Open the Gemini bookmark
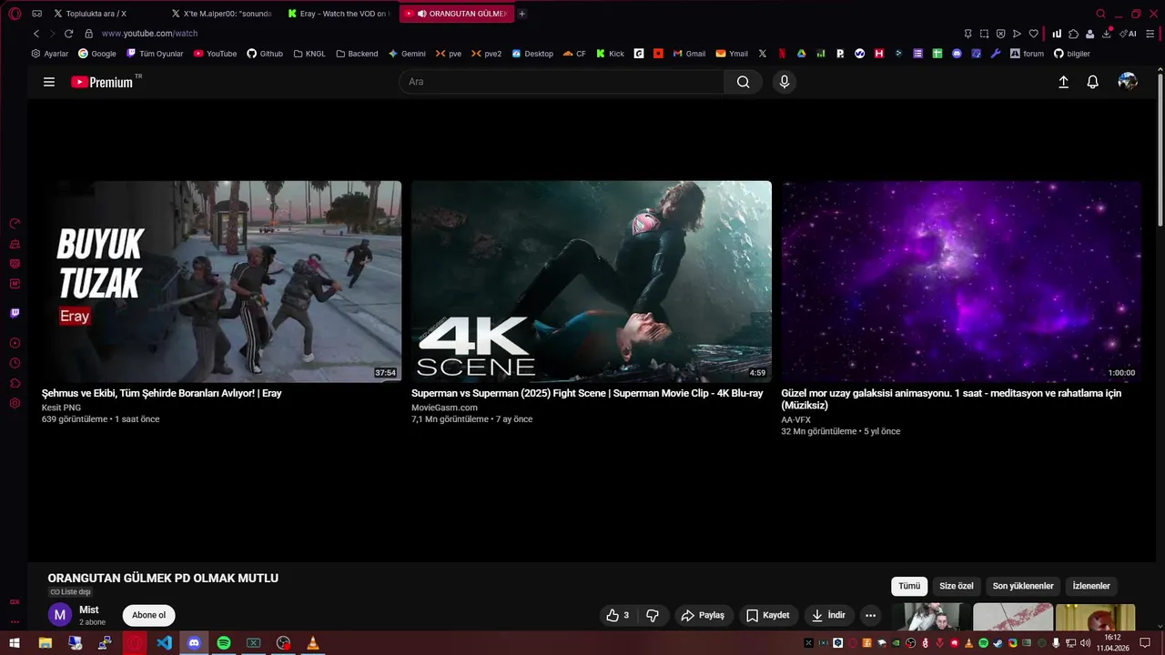This screenshot has width=1165, height=655. (x=407, y=54)
